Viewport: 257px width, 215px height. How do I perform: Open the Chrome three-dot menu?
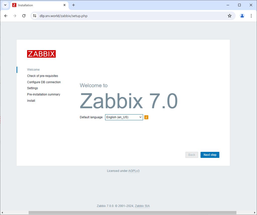251,16
